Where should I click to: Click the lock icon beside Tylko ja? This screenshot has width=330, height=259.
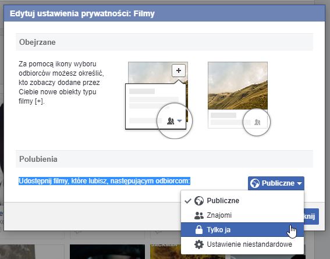pos(198,230)
